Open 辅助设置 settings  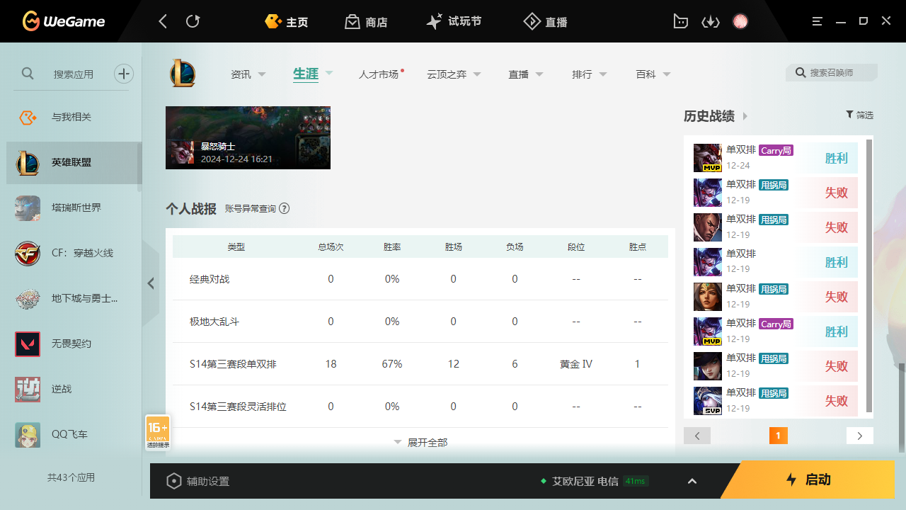[198, 481]
